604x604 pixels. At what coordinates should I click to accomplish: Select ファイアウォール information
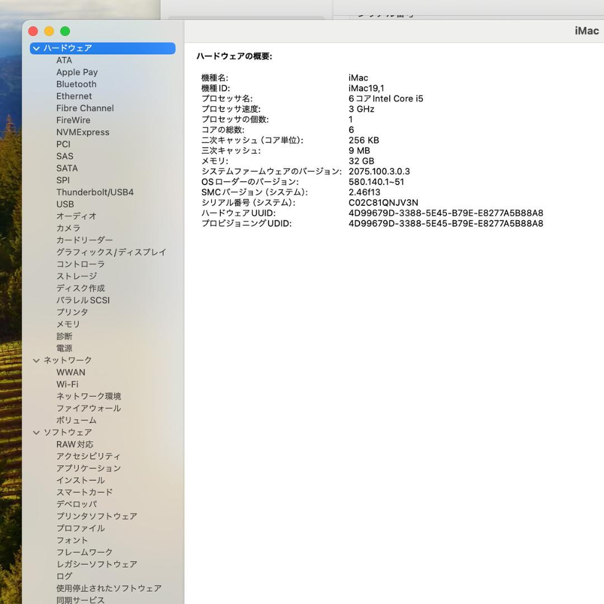coord(88,408)
